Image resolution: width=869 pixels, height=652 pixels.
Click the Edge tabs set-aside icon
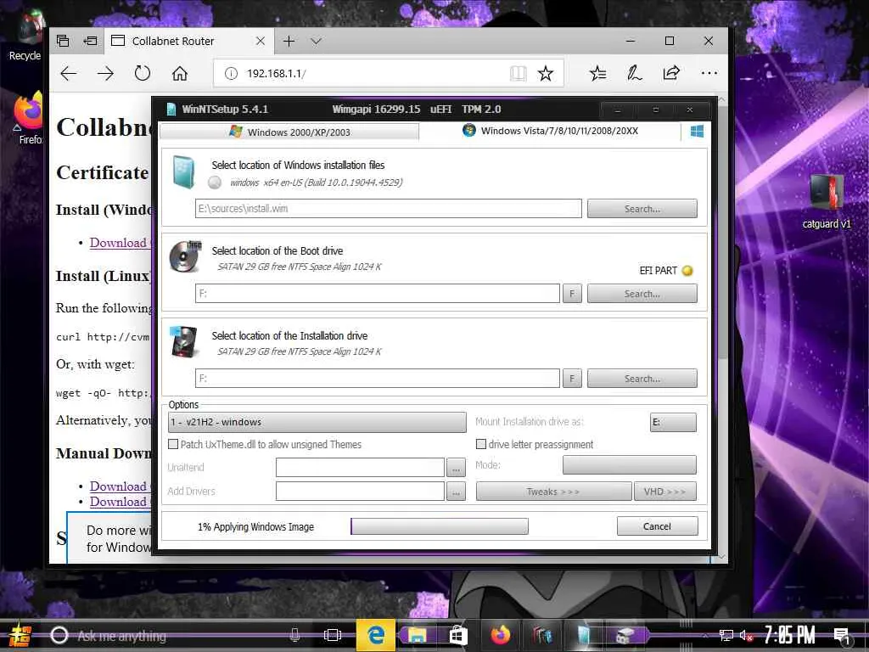63,41
